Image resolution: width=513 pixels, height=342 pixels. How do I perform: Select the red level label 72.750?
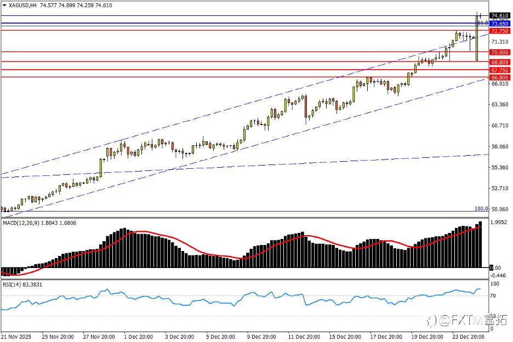[x=500, y=31]
